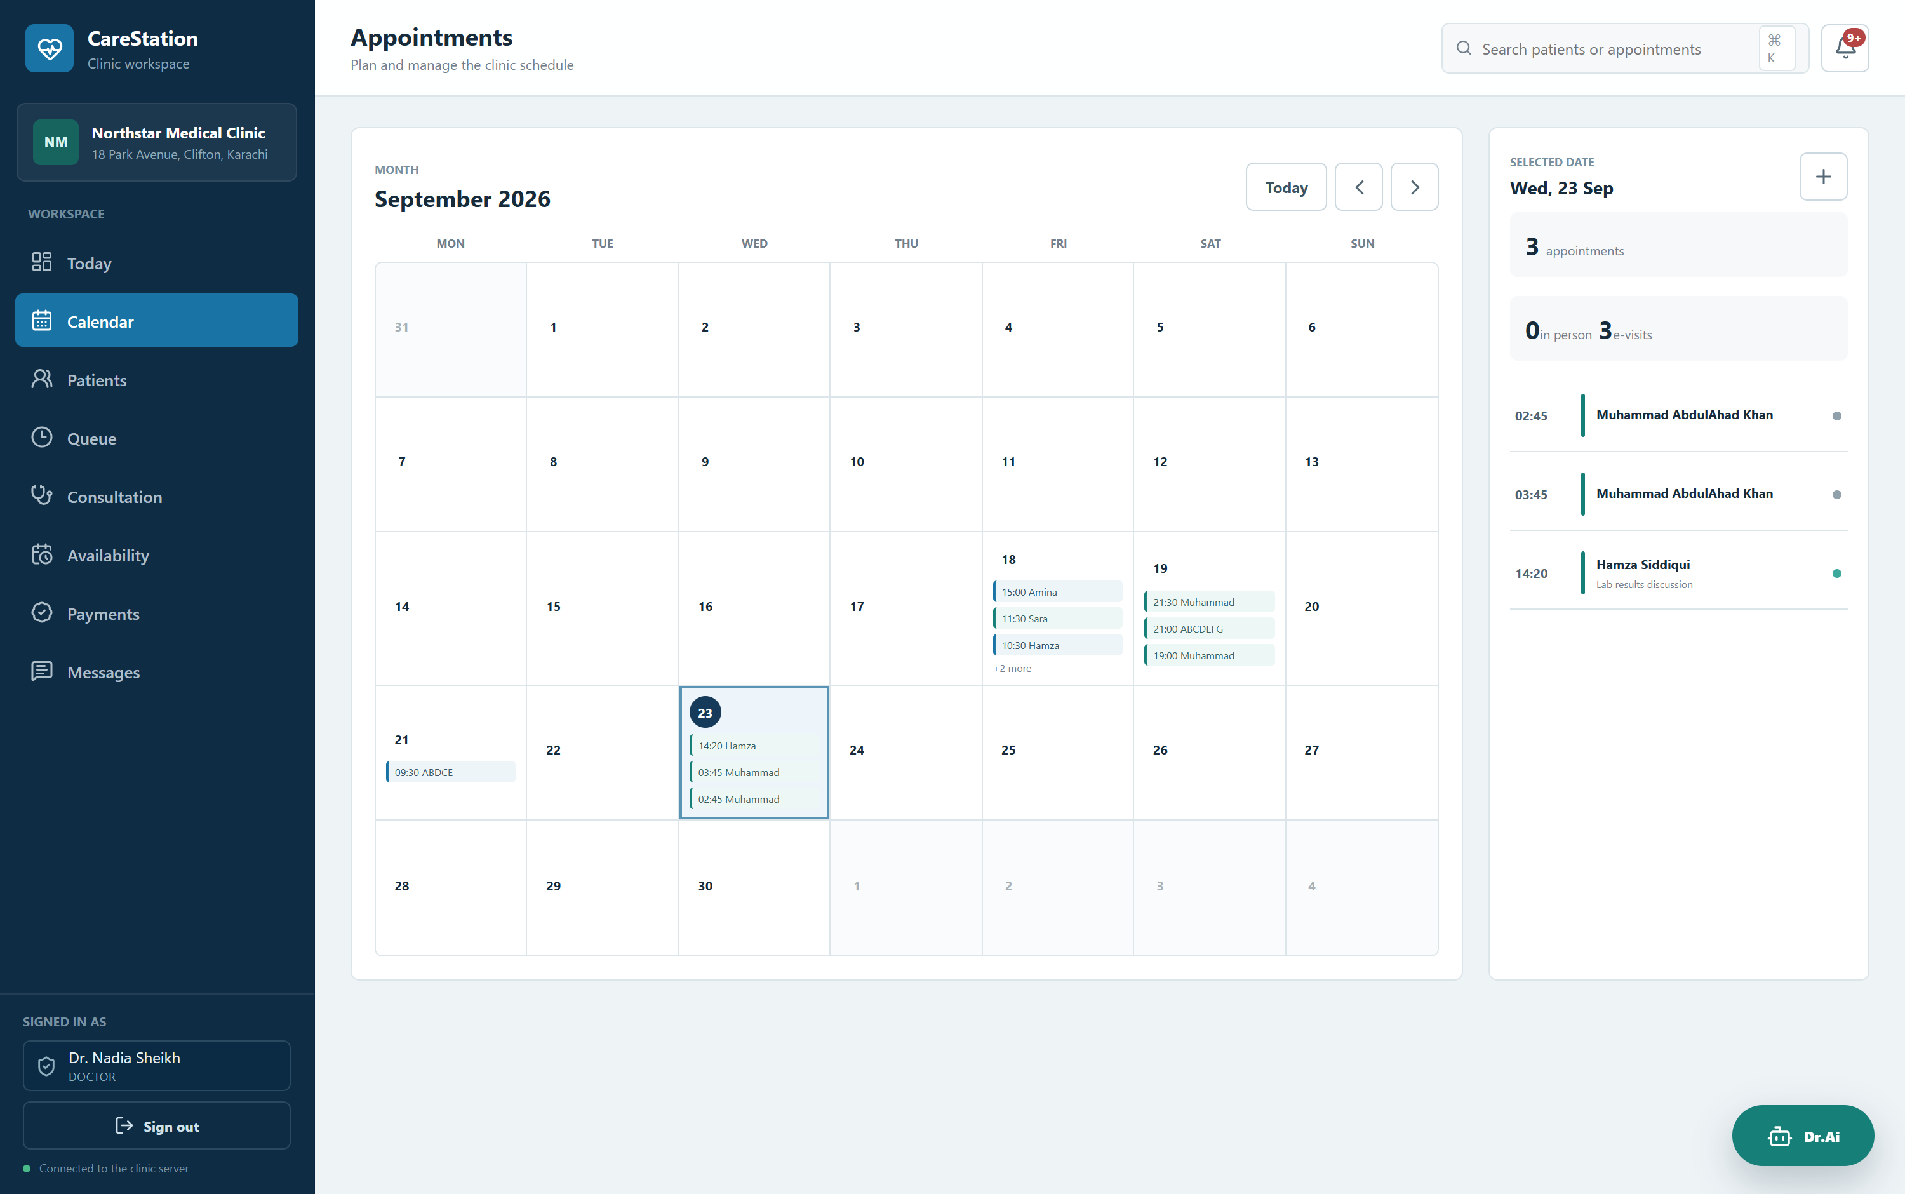Open the notifications bell icon

coord(1844,49)
